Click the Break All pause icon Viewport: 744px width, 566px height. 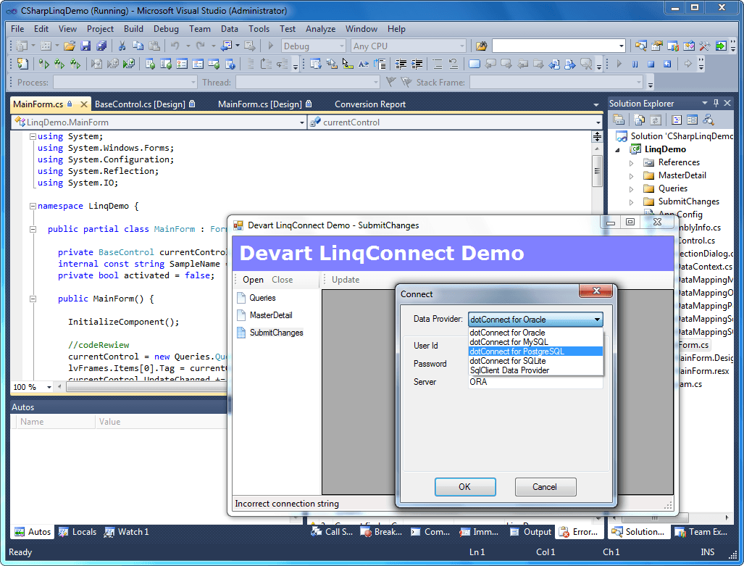(635, 64)
